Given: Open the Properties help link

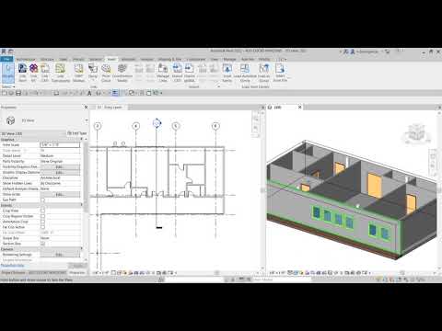Looking at the screenshot, I should [12, 266].
